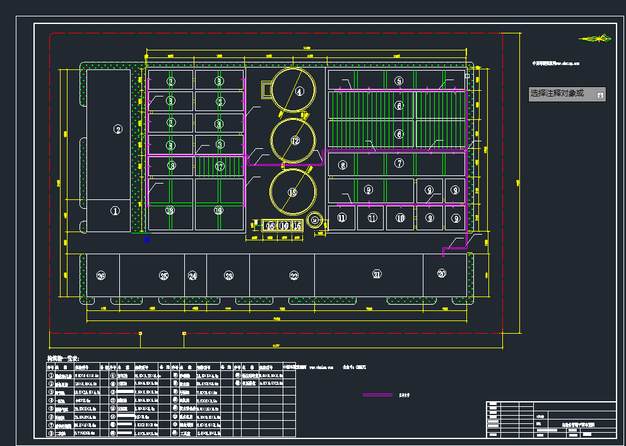Select the circled number 20 label

pyautogui.click(x=442, y=274)
